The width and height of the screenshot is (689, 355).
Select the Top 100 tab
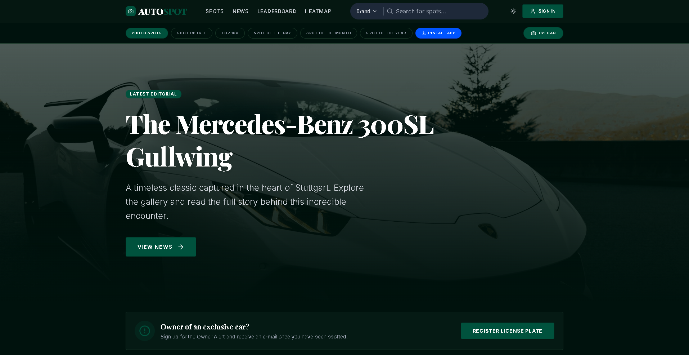pos(230,33)
